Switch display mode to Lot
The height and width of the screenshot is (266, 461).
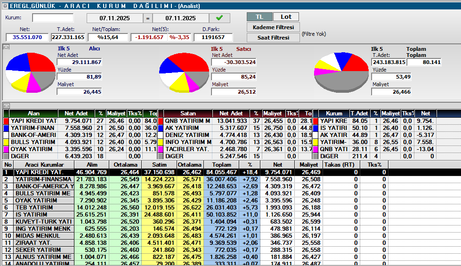pyautogui.click(x=286, y=17)
